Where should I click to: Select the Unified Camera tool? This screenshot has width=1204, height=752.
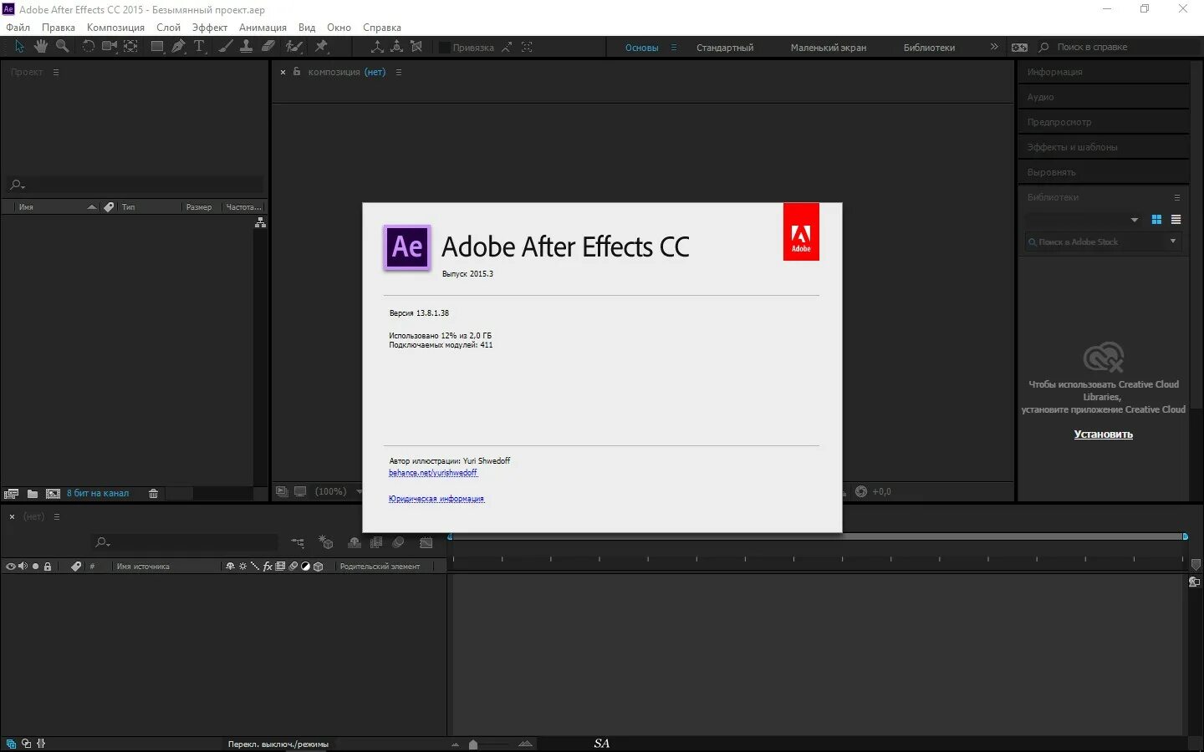109,47
